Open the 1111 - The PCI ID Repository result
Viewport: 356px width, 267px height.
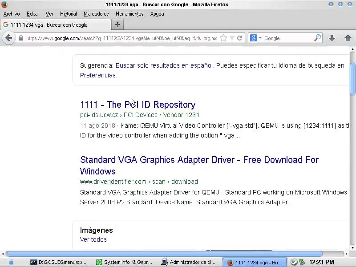coord(138,105)
